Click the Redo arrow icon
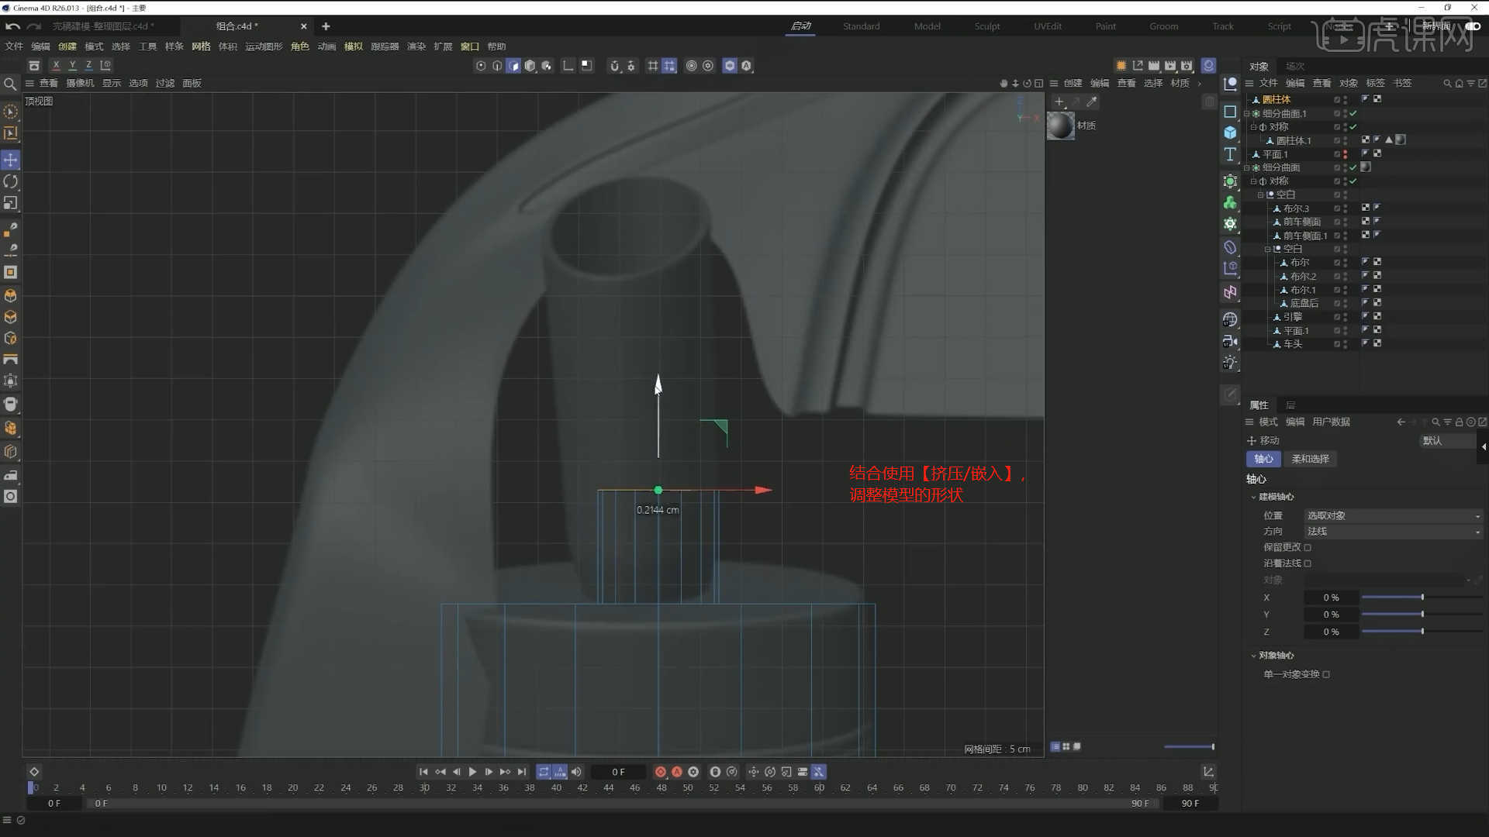 point(33,26)
